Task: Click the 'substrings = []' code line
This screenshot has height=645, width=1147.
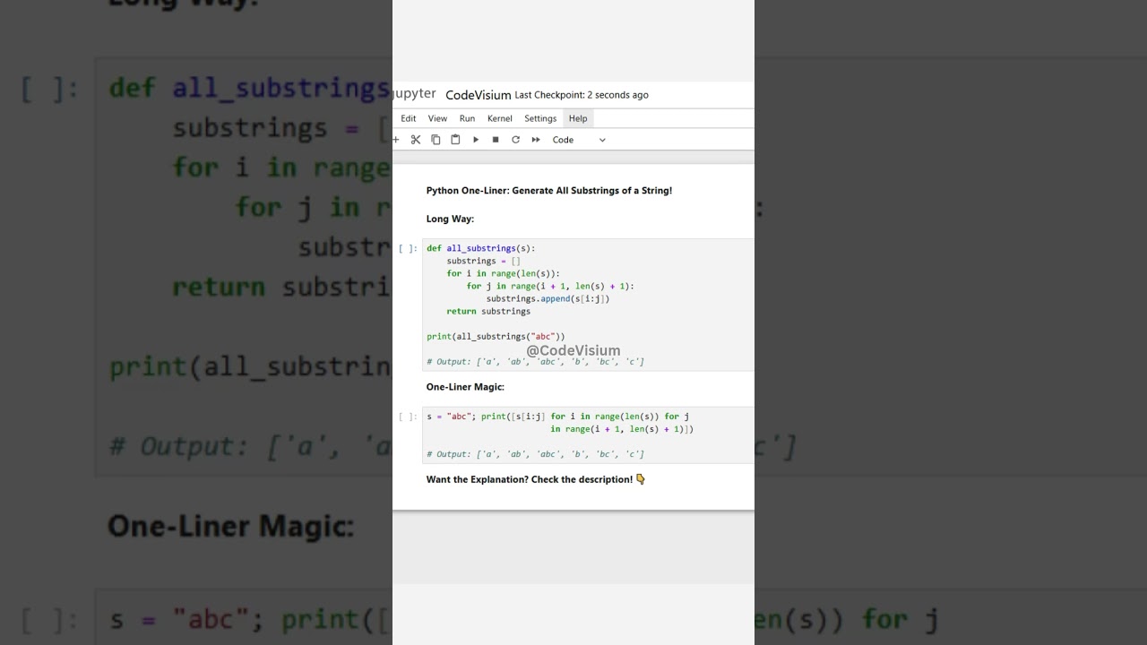Action: click(x=483, y=262)
